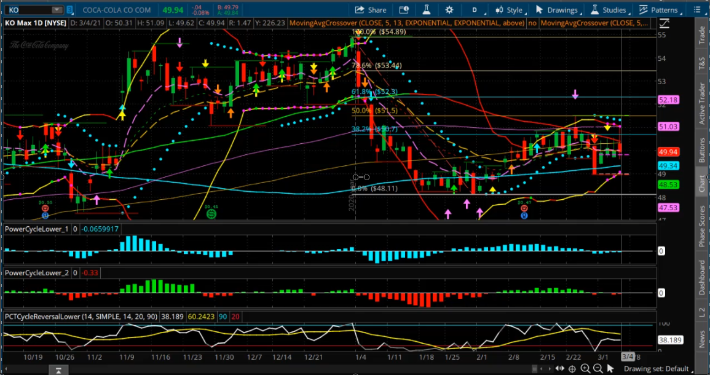Click the 38.2% ($50.7) Fibonacci label

pos(375,129)
